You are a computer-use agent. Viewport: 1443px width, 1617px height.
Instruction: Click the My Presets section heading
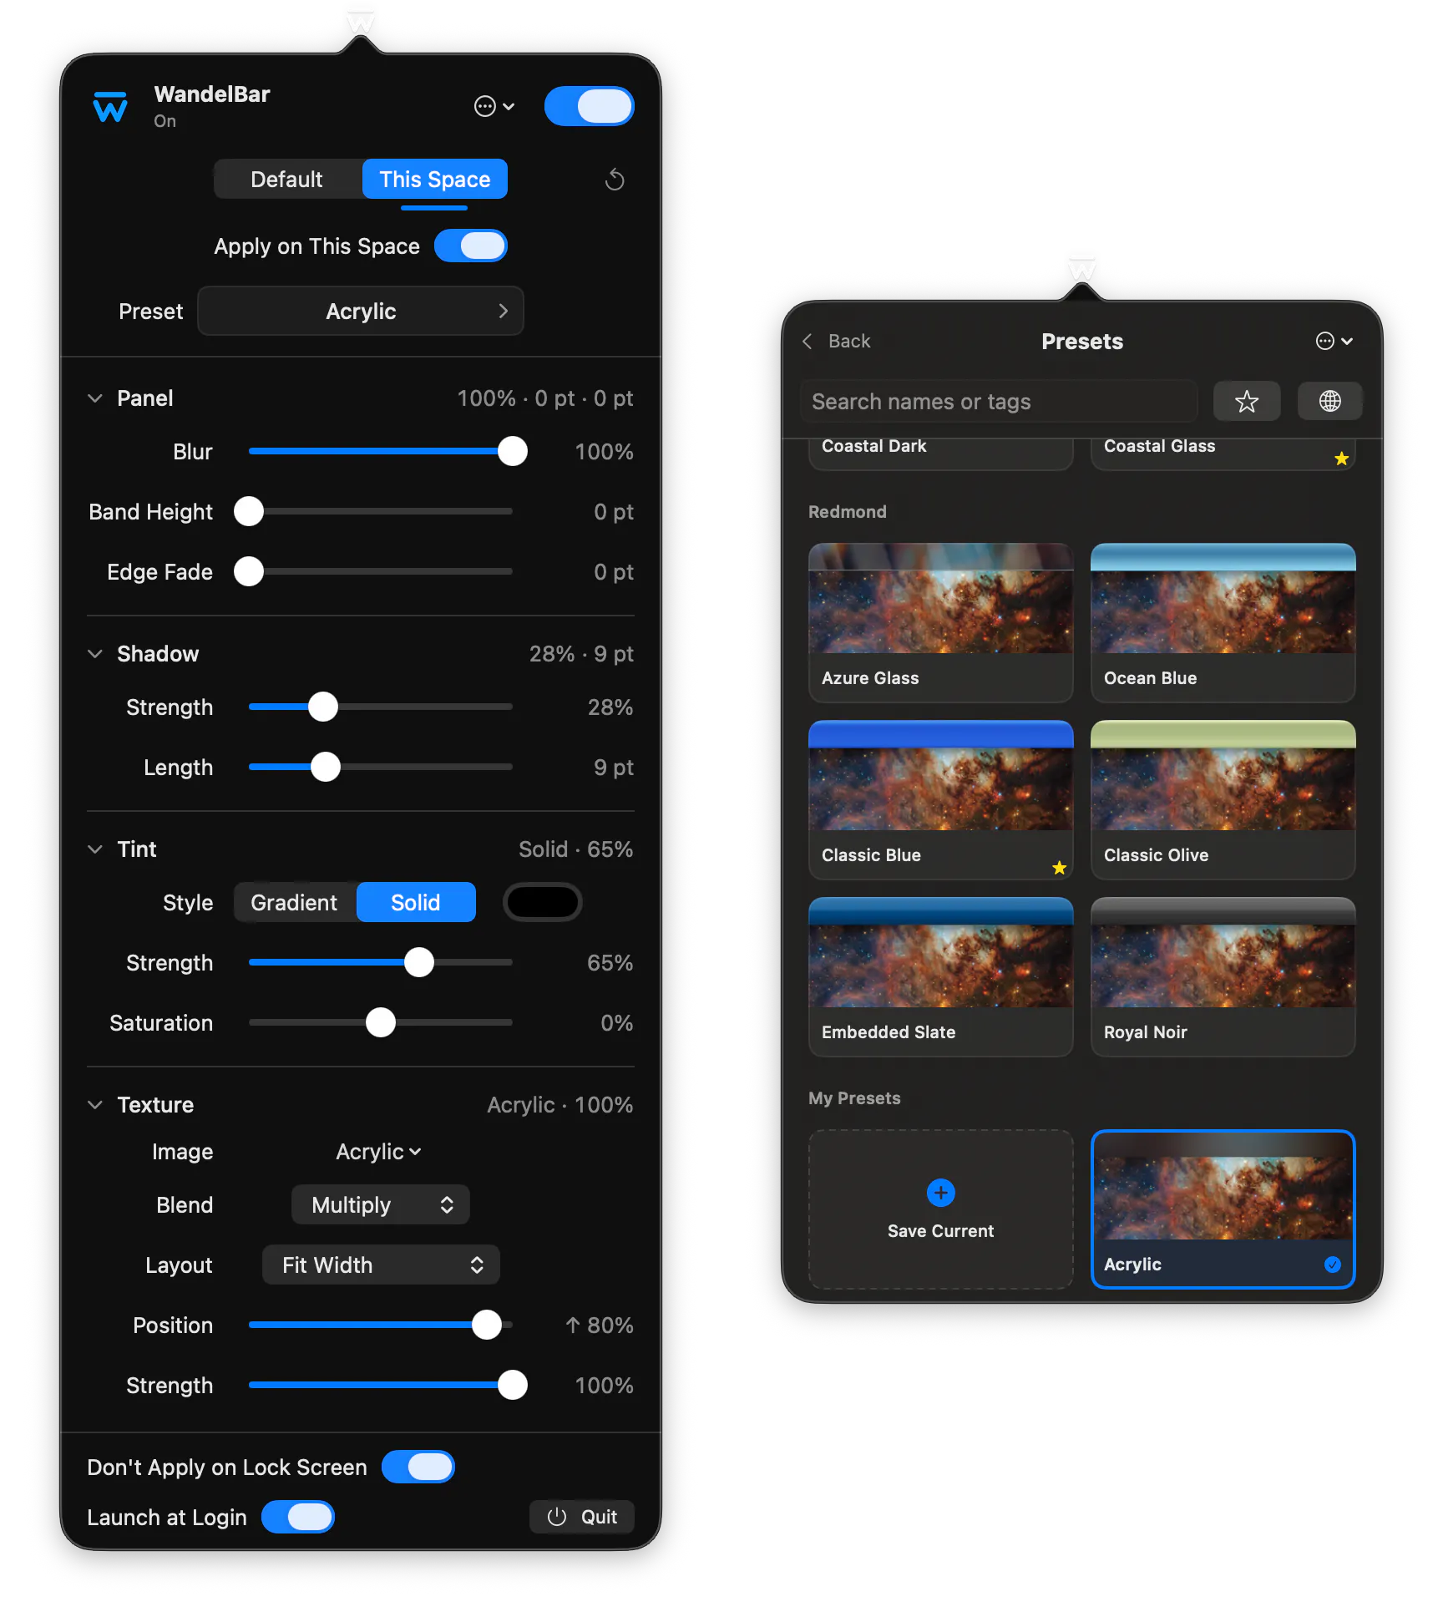[x=854, y=1098]
